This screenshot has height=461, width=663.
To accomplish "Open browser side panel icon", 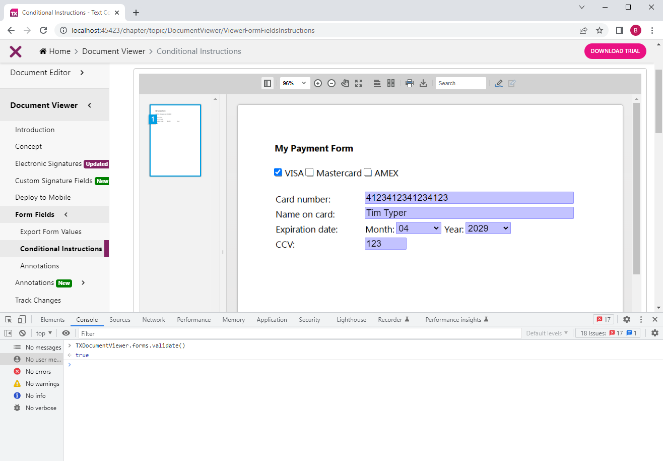I will tap(620, 30).
